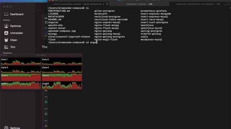The image size is (231, 129).
Task: Click the new terminal tab plus button
Action: tap(228, 4)
